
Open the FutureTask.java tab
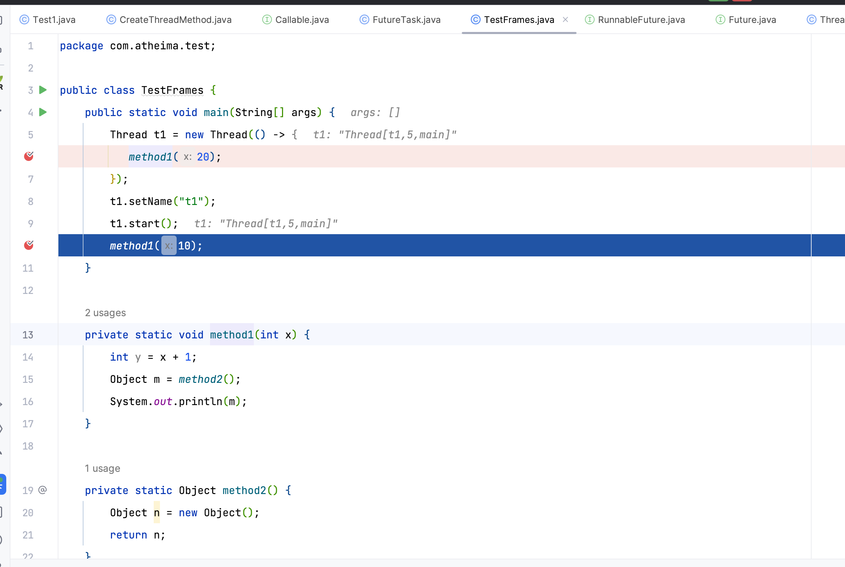tap(400, 19)
